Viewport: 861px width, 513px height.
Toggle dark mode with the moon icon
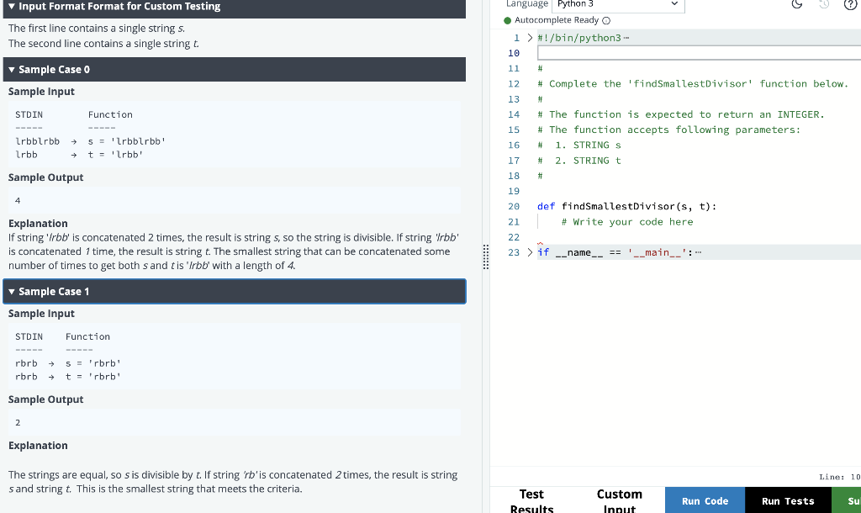tap(796, 5)
